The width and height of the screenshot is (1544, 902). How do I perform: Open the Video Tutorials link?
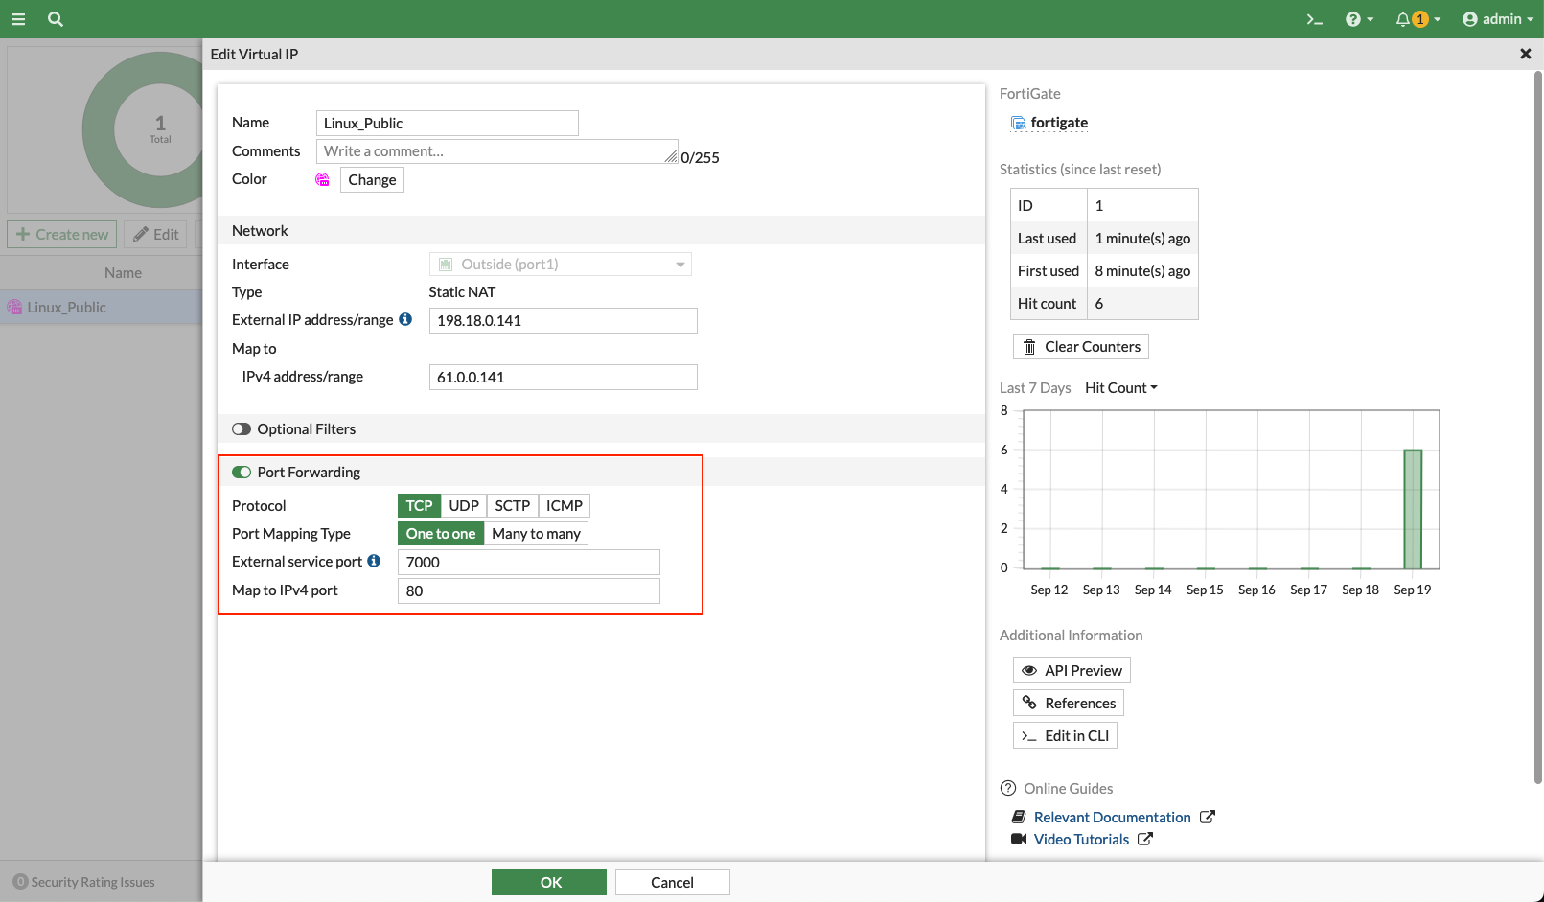1081,840
